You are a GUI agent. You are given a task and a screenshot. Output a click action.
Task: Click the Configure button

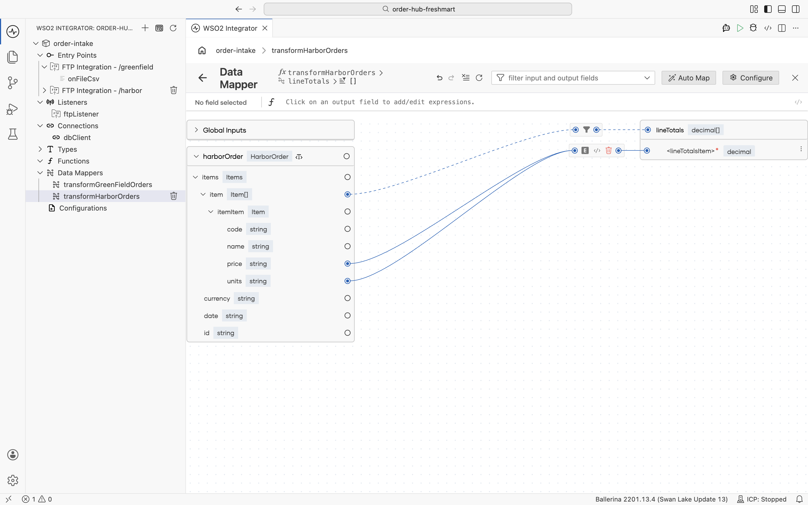click(x=751, y=78)
